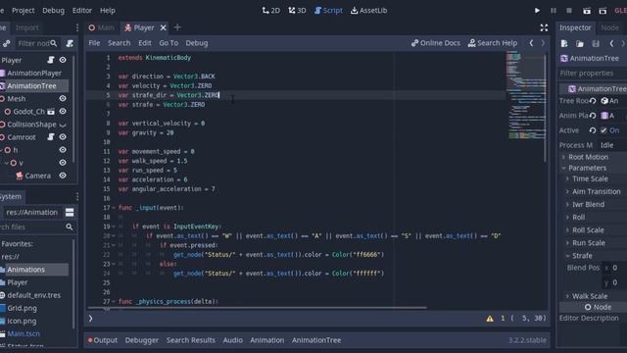Toggle visibility of h node
The width and height of the screenshot is (627, 353).
tap(63, 150)
